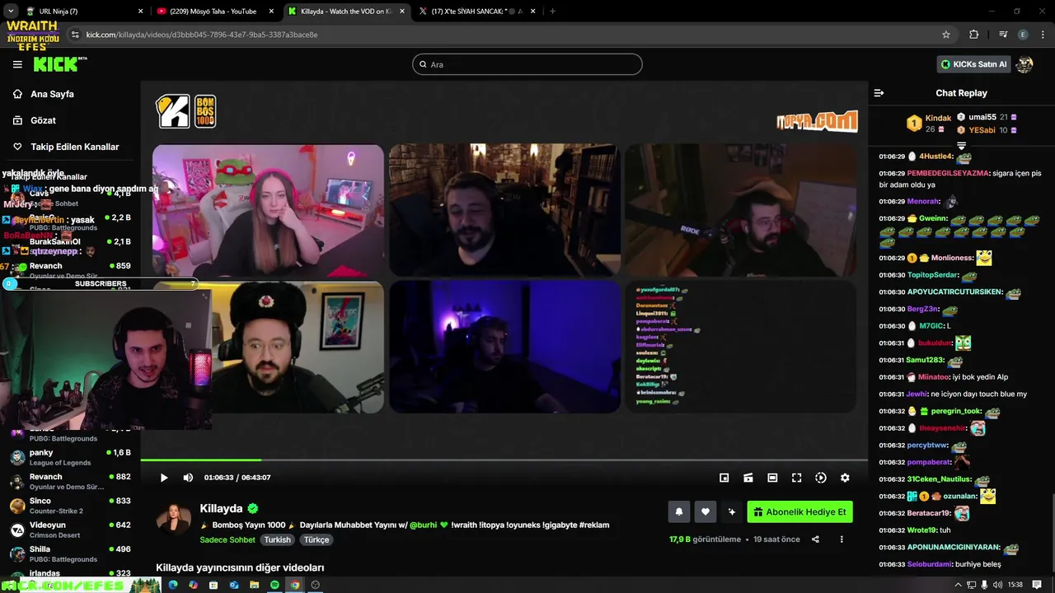Click chat username PEMBEDEGILSEYAZMA

(x=948, y=174)
